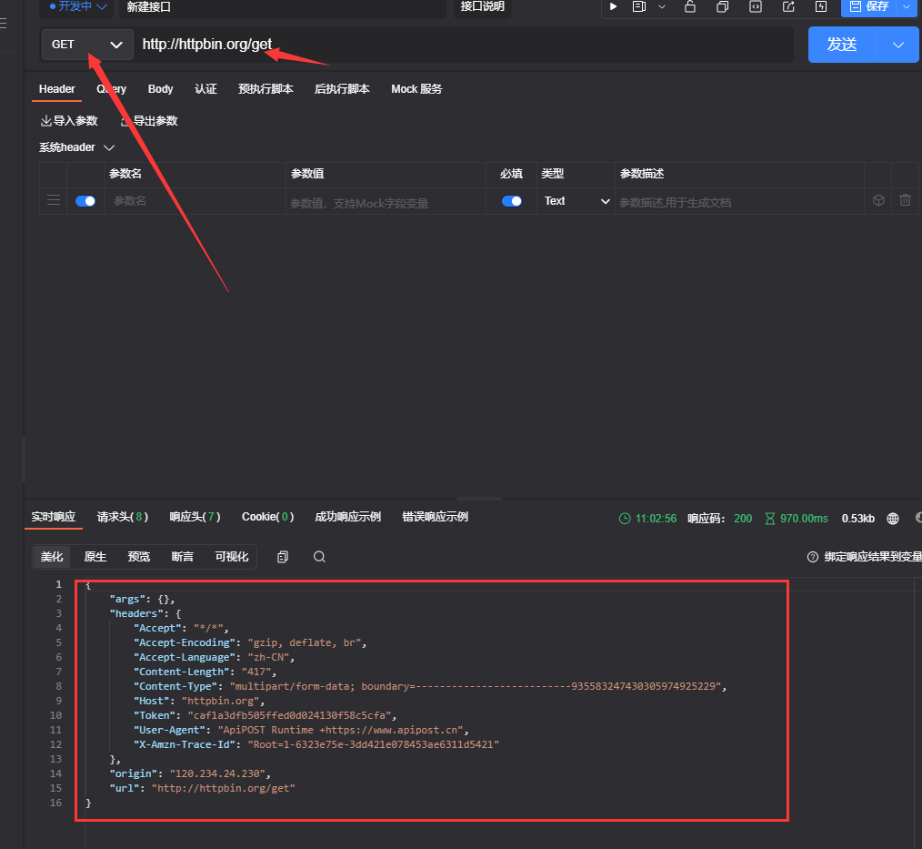The height and width of the screenshot is (849, 922).
Task: Expand the 系统header section
Action: [x=76, y=147]
